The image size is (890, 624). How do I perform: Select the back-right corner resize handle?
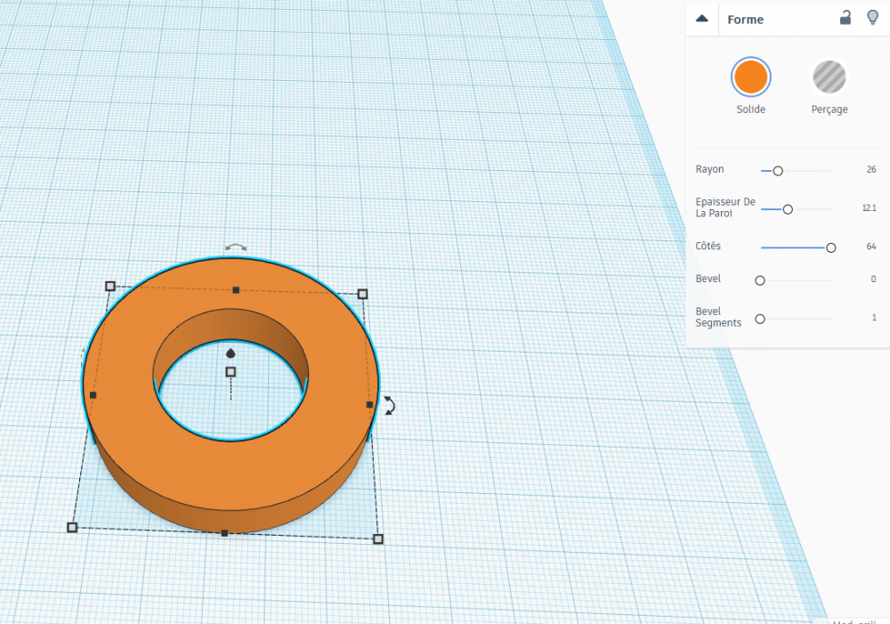(x=363, y=294)
